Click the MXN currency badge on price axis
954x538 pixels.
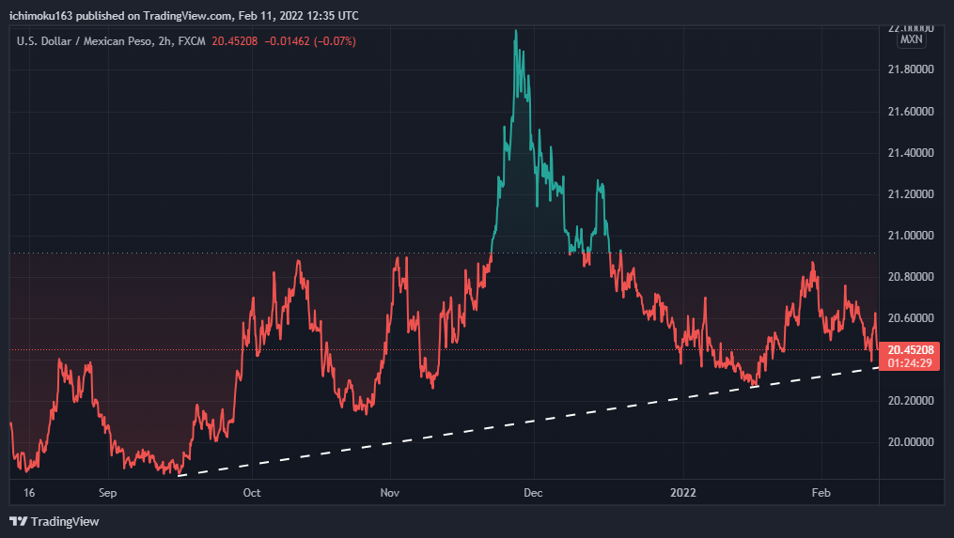911,39
